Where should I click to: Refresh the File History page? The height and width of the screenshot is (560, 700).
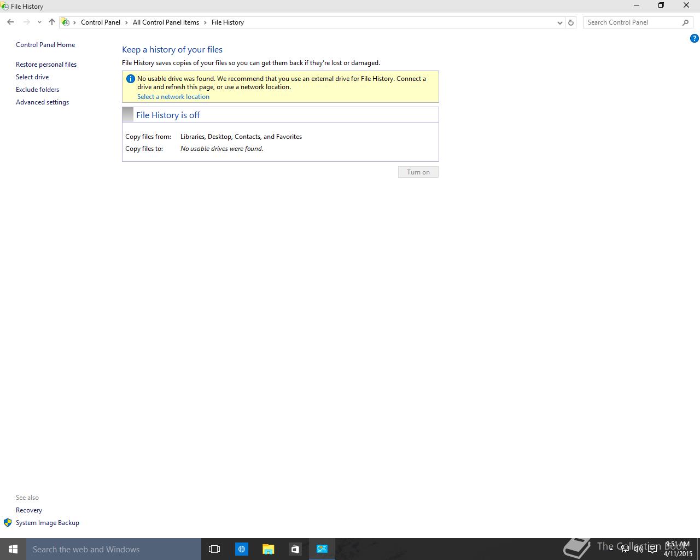(x=571, y=22)
